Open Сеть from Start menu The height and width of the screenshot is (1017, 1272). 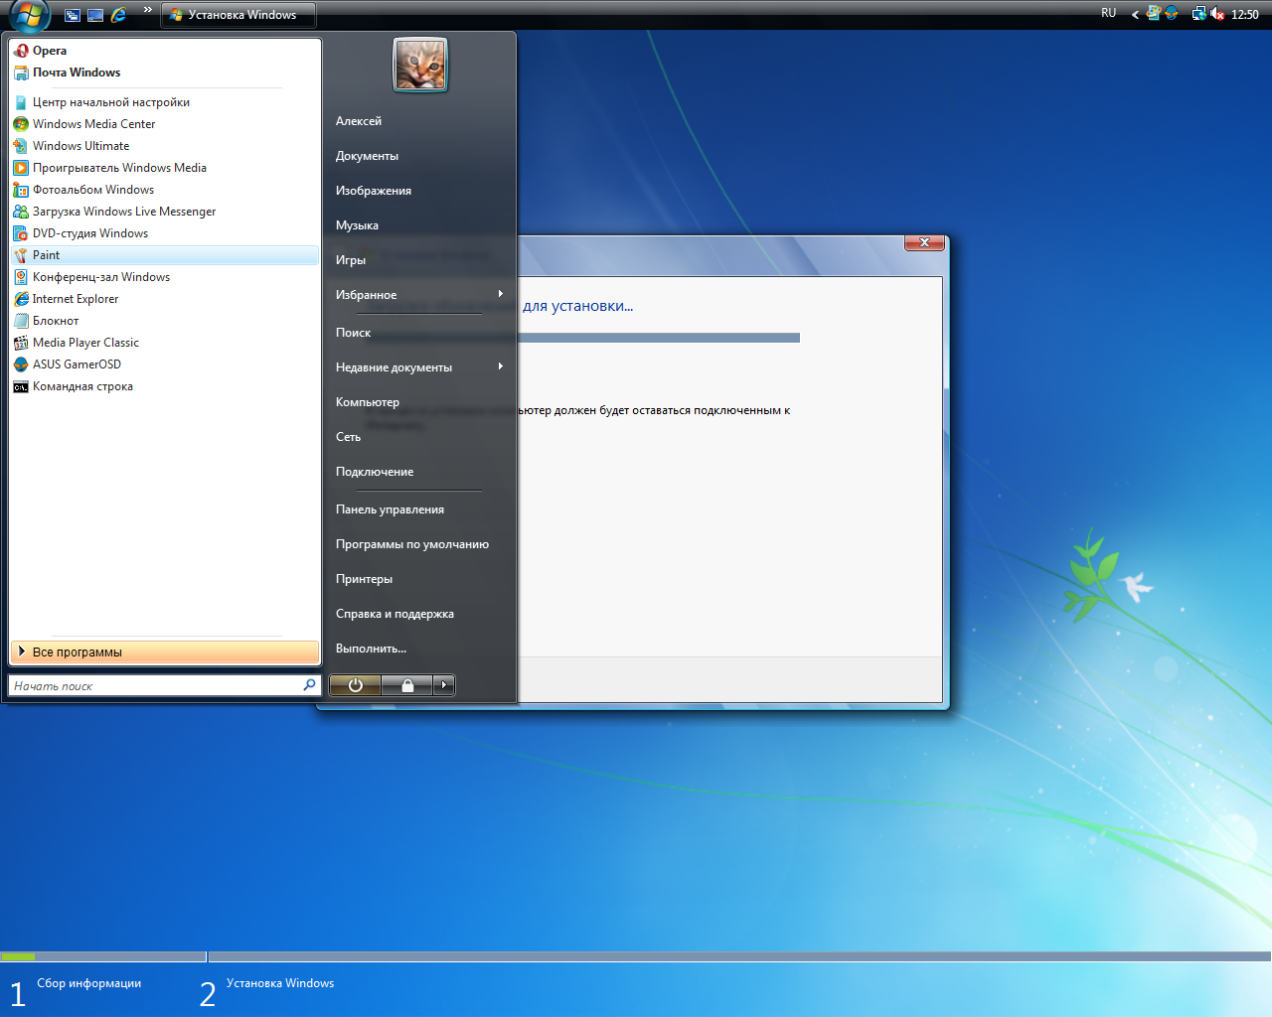(x=348, y=437)
